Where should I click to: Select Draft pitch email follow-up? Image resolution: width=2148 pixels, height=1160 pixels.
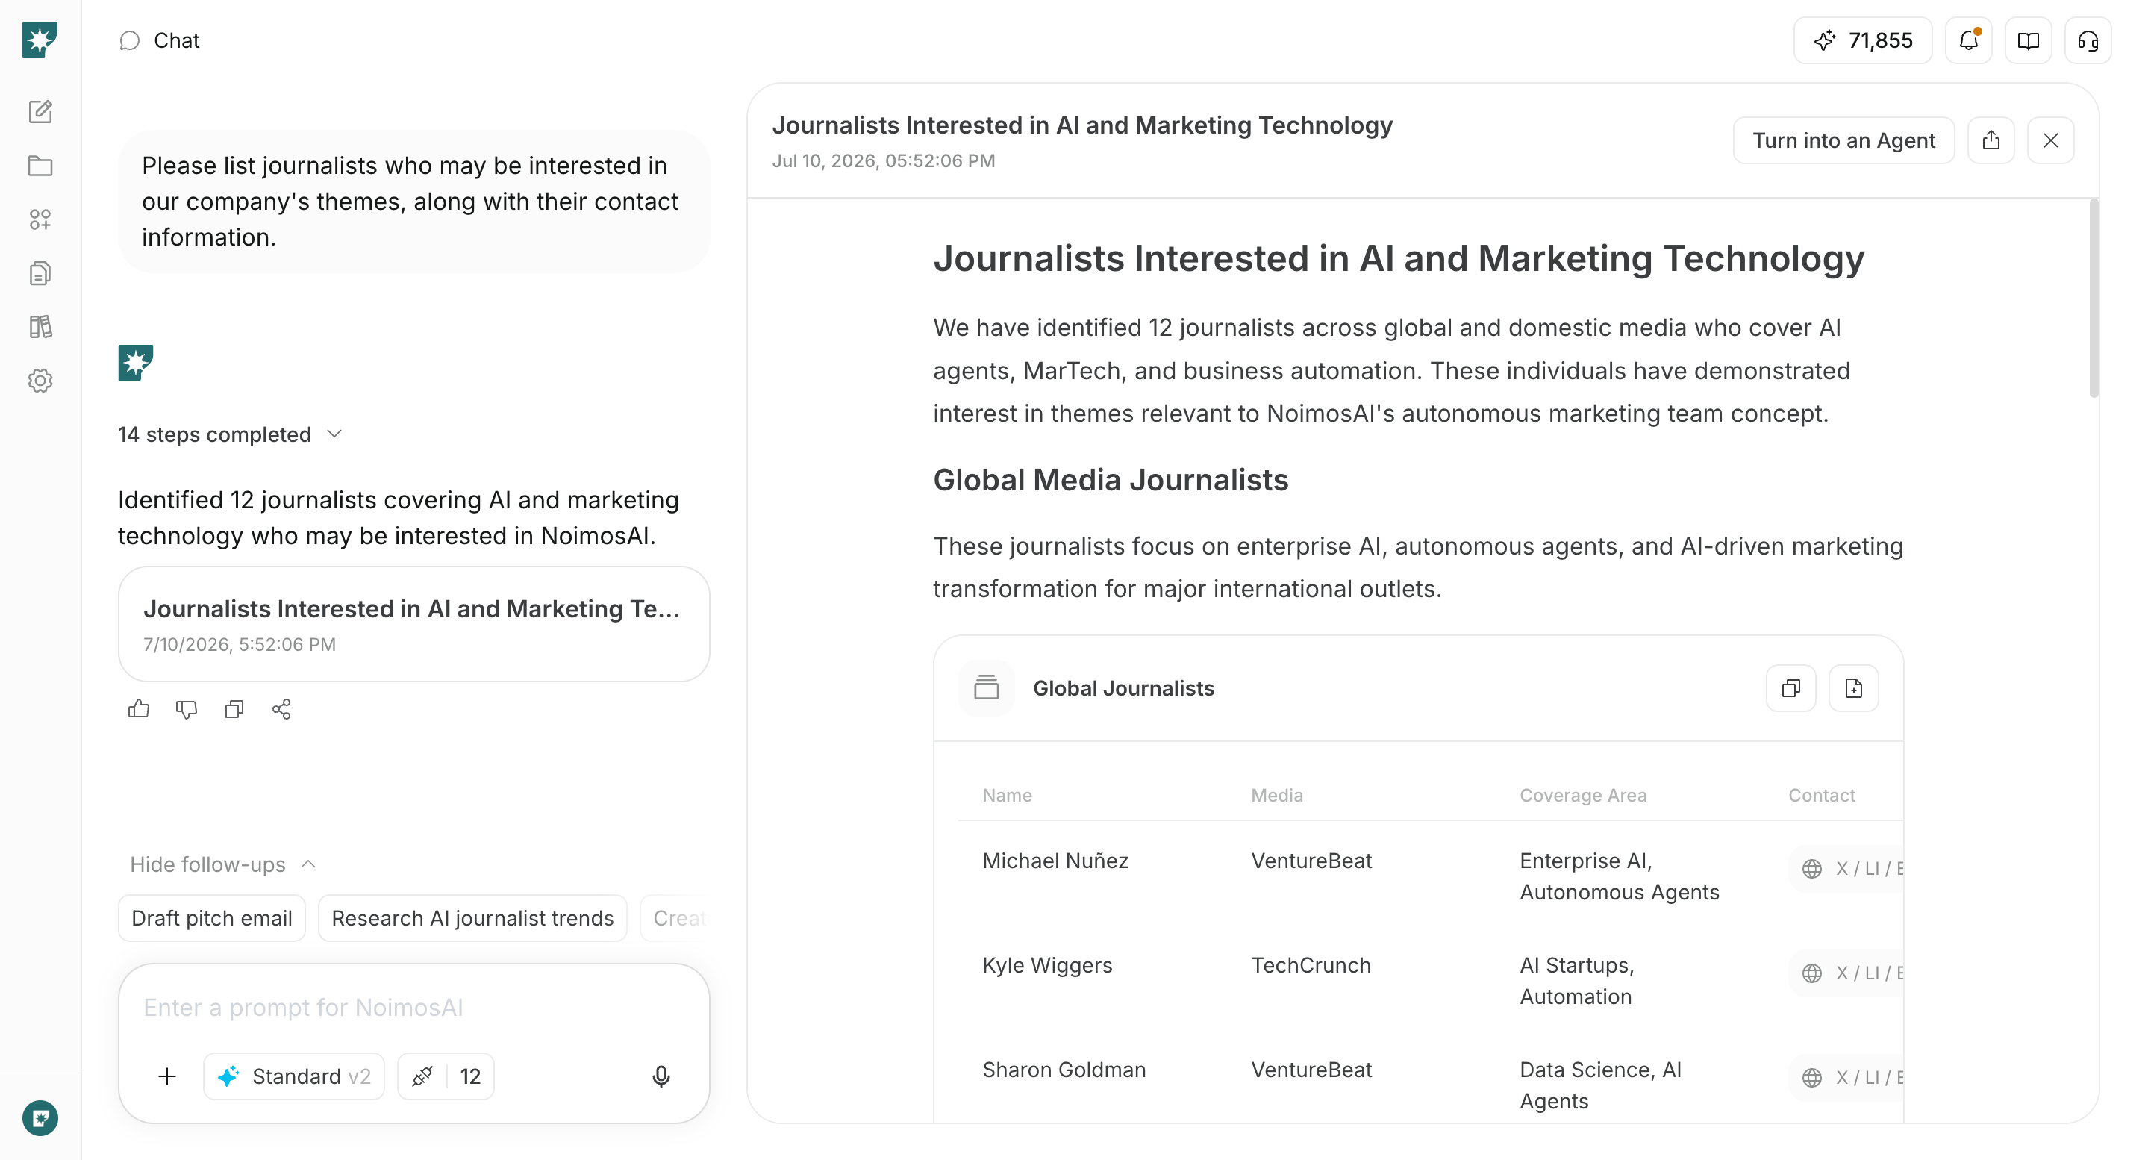(212, 918)
